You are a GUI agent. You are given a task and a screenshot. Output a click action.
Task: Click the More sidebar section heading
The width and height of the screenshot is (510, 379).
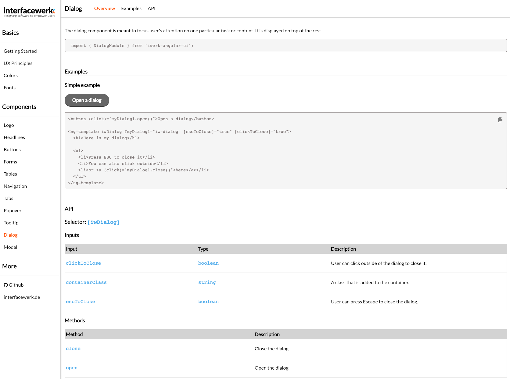coord(9,266)
